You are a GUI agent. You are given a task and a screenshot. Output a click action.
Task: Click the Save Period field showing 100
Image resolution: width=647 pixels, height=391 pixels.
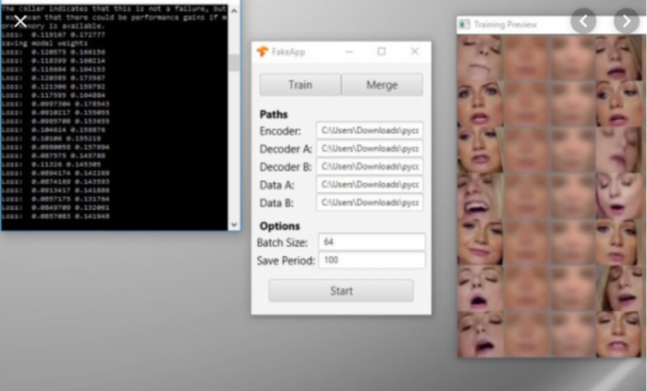pyautogui.click(x=371, y=260)
